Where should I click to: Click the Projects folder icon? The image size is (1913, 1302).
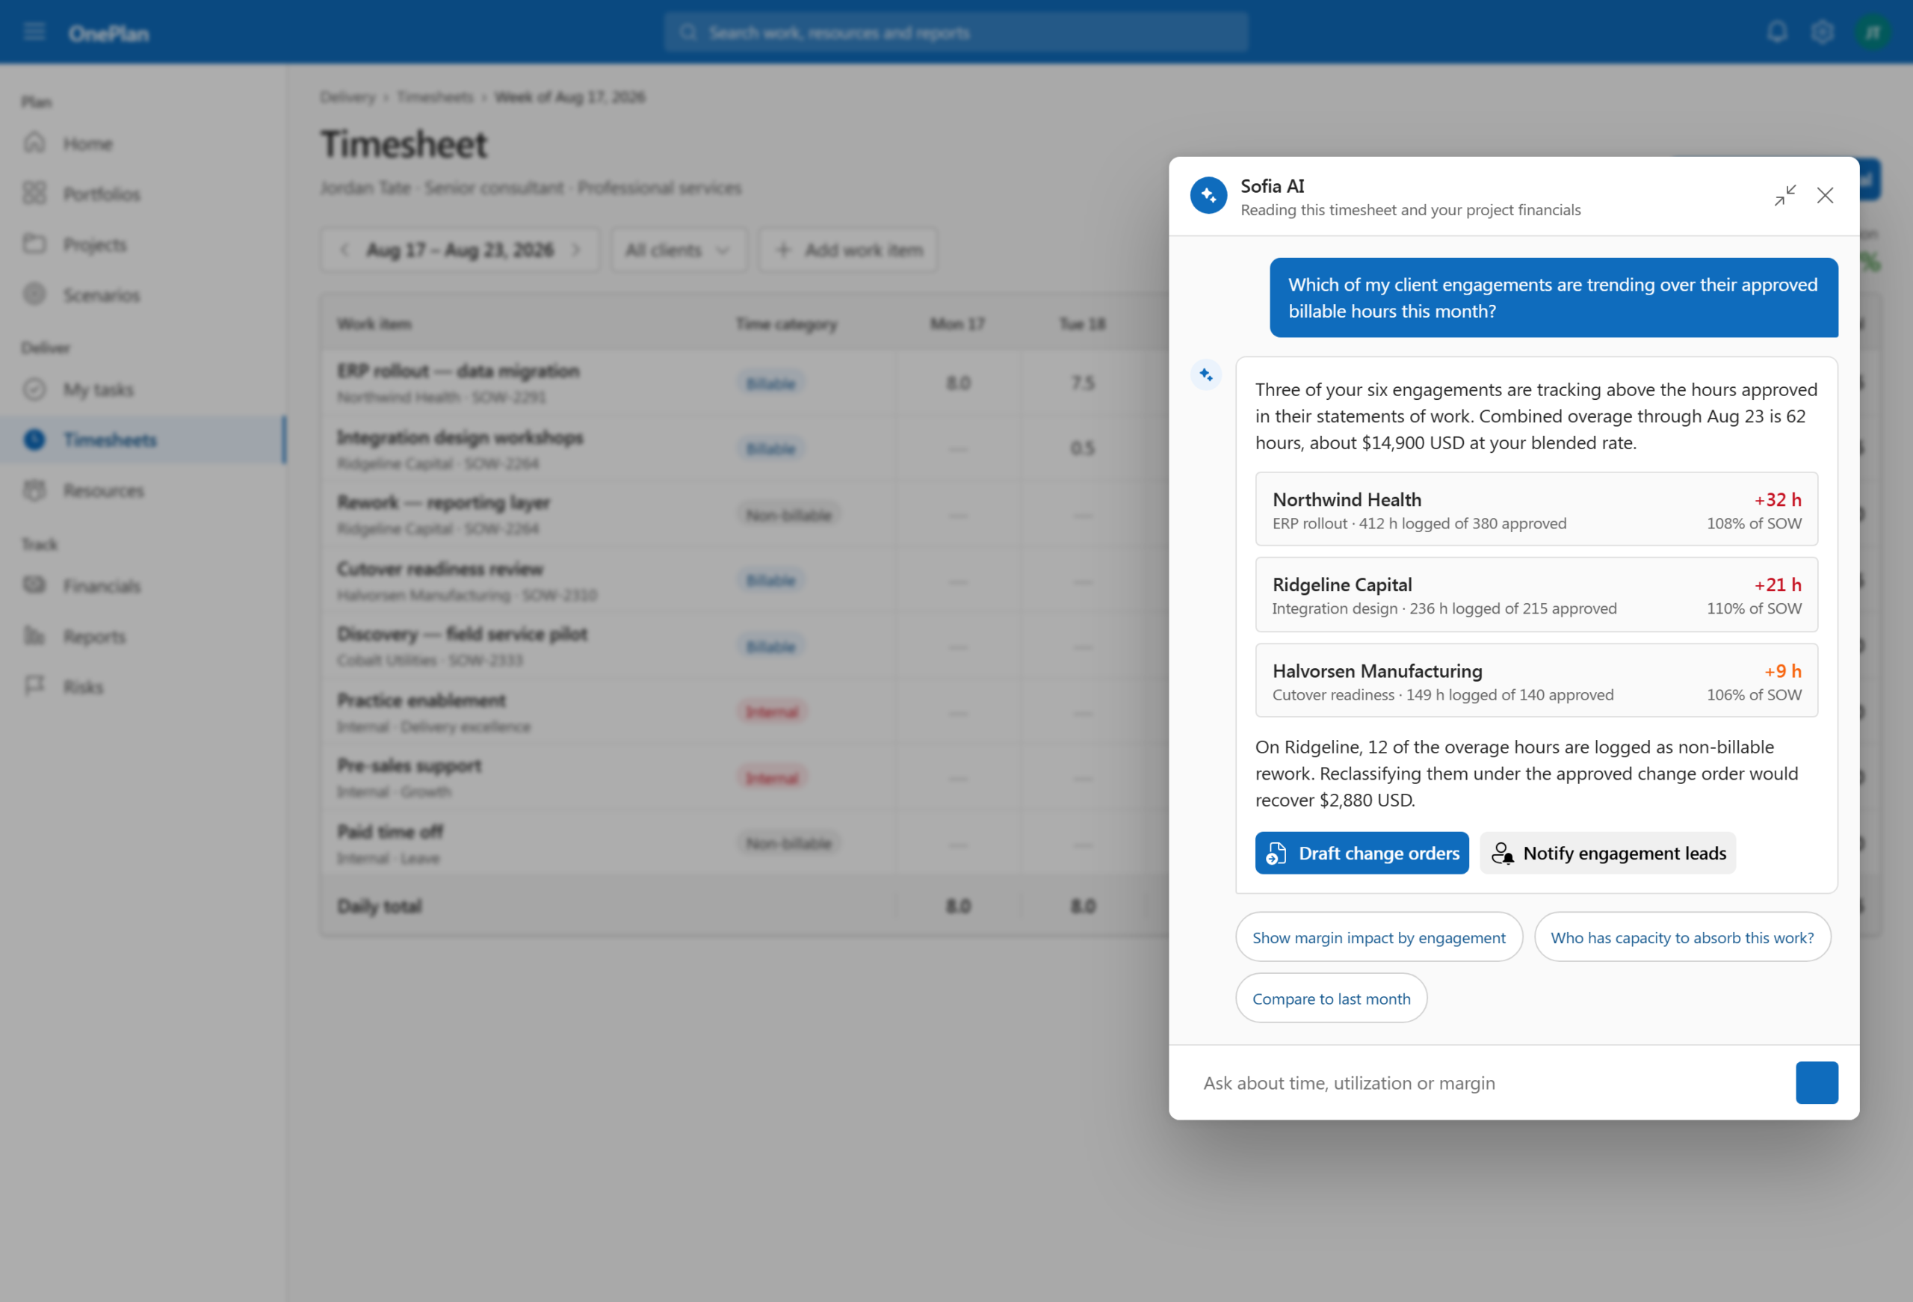pyautogui.click(x=34, y=244)
